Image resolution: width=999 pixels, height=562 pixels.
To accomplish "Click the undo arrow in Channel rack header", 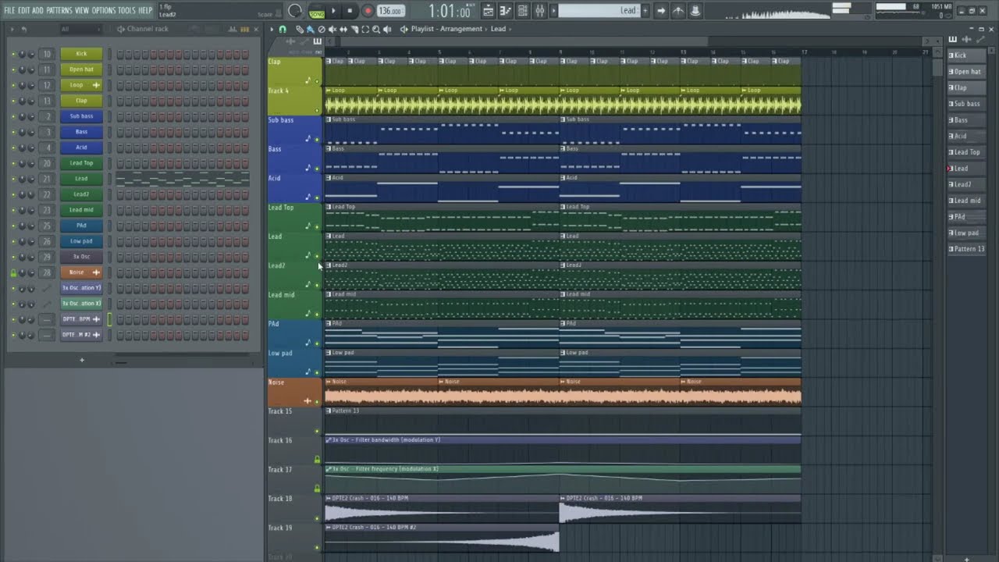I will click(24, 29).
